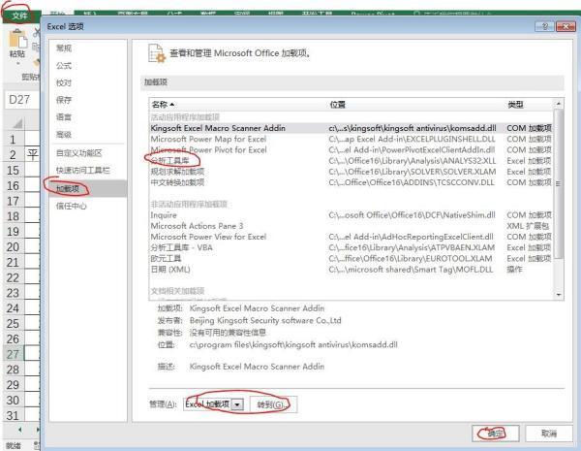Select the 中文转换加载项 row

point(351,182)
